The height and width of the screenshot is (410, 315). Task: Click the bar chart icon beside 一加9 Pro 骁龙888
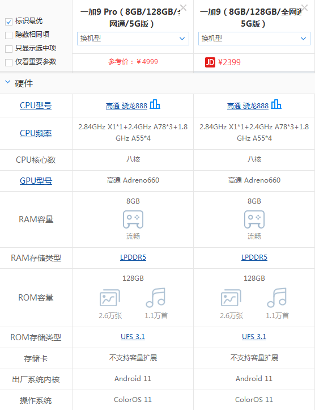[155, 104]
